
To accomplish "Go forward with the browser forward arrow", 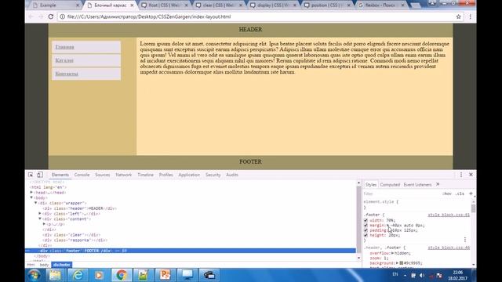I will pos(41,16).
